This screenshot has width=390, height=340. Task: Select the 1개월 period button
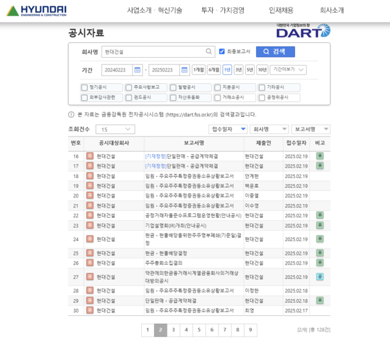[198, 70]
